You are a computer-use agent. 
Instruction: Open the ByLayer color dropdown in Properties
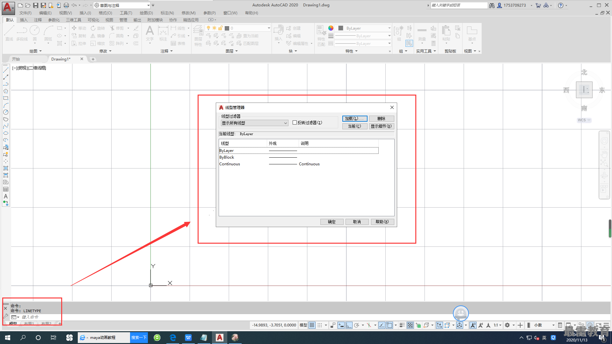tap(389, 28)
